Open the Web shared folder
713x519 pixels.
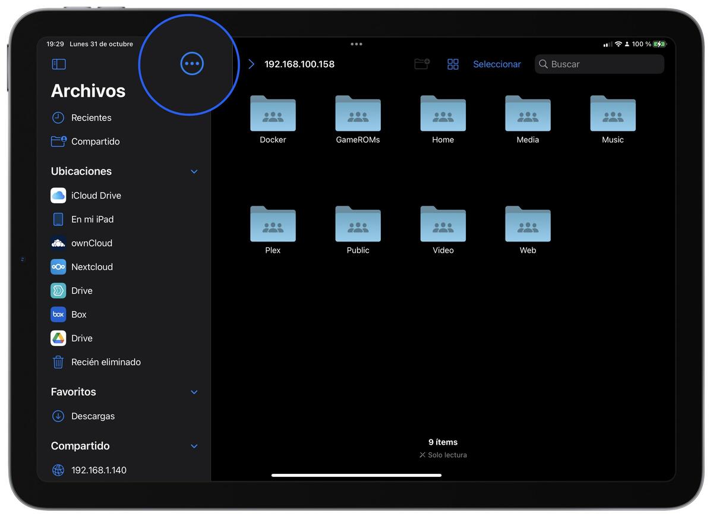(528, 230)
